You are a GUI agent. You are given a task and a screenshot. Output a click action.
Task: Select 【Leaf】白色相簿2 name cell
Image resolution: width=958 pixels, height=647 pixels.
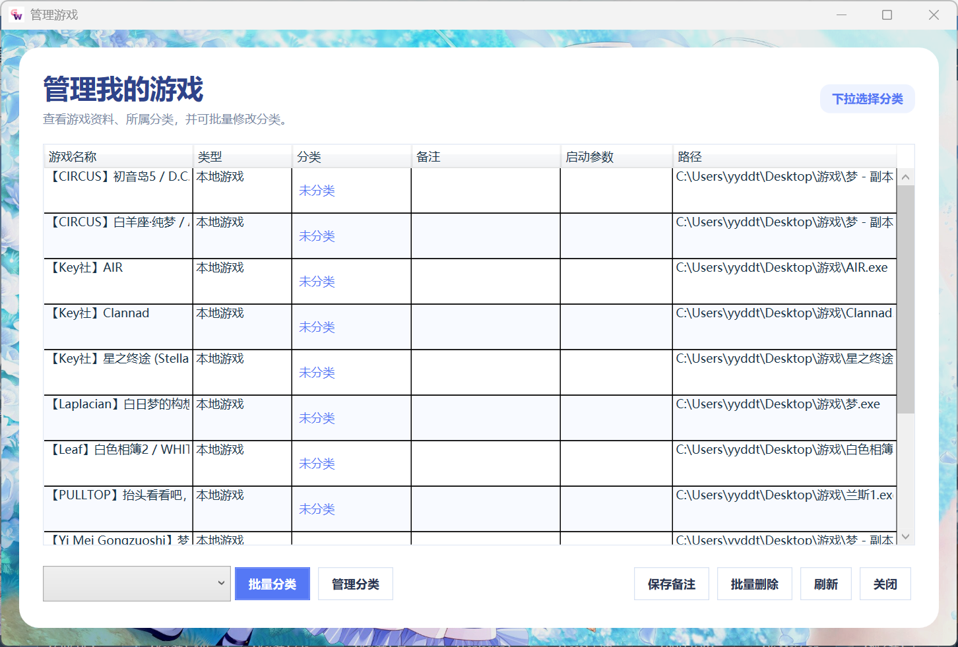coord(118,464)
